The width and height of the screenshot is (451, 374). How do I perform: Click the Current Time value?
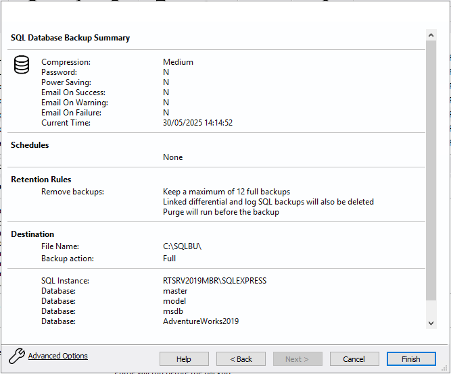tap(197, 123)
